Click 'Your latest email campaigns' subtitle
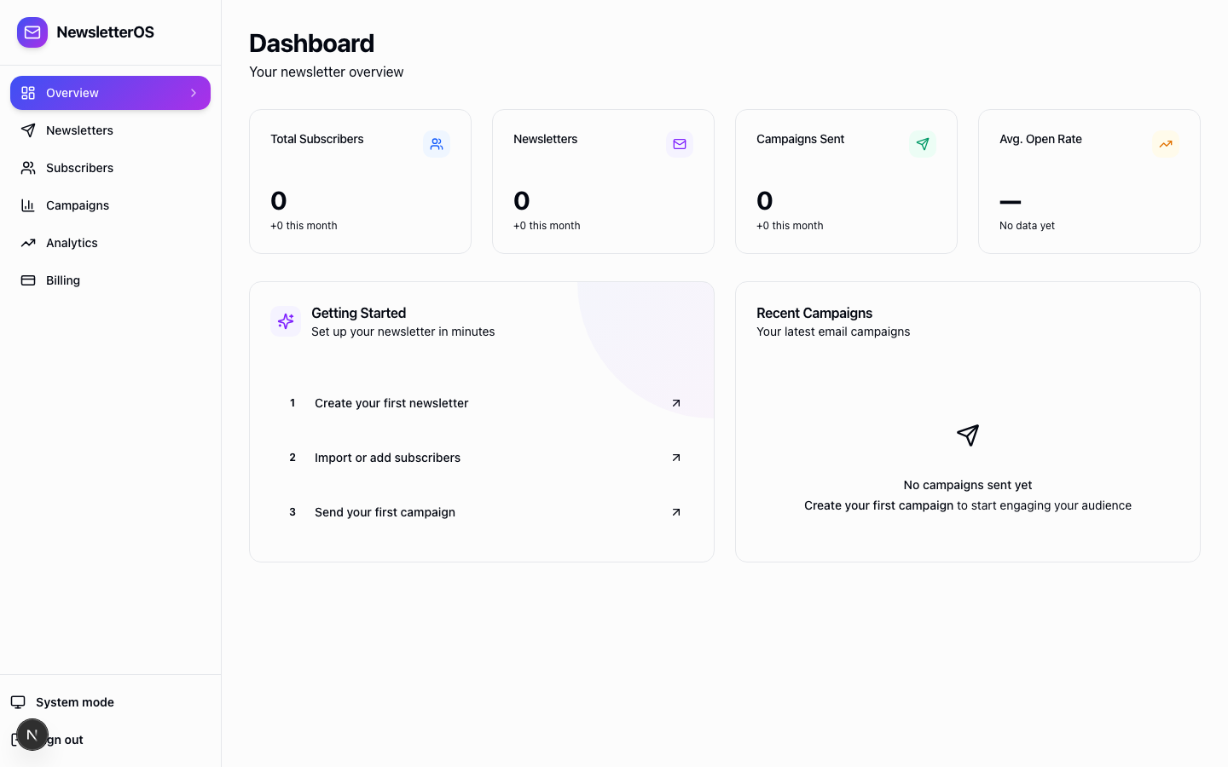The image size is (1228, 767). tap(833, 332)
